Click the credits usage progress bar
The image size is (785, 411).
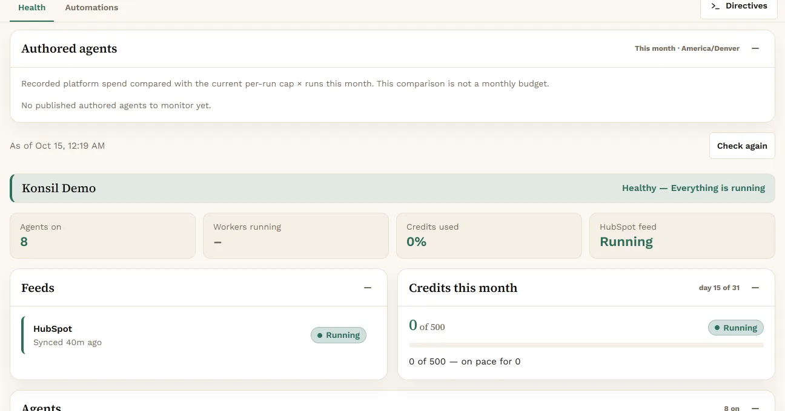tap(586, 345)
